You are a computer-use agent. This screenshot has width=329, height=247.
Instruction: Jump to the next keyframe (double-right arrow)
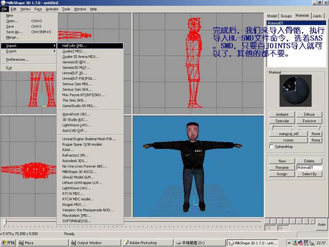(x=299, y=221)
